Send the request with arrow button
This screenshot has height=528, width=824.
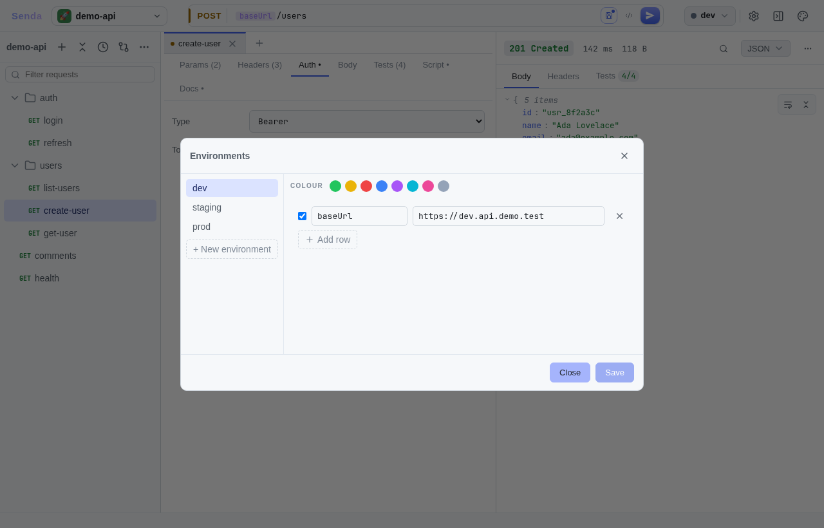pyautogui.click(x=650, y=15)
